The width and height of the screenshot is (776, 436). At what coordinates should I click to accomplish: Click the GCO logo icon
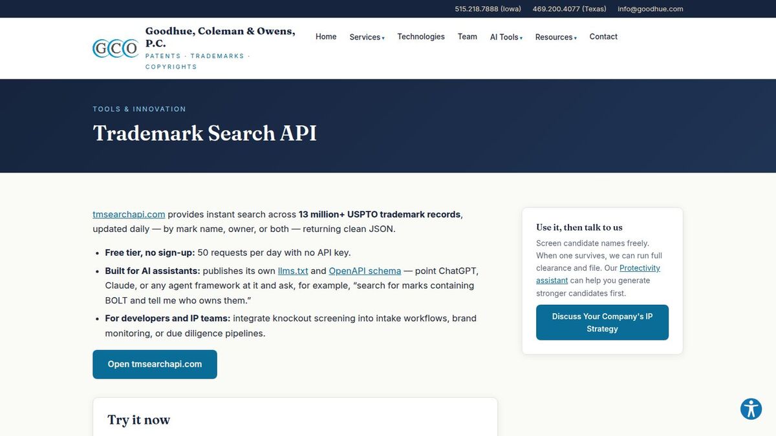pyautogui.click(x=116, y=48)
